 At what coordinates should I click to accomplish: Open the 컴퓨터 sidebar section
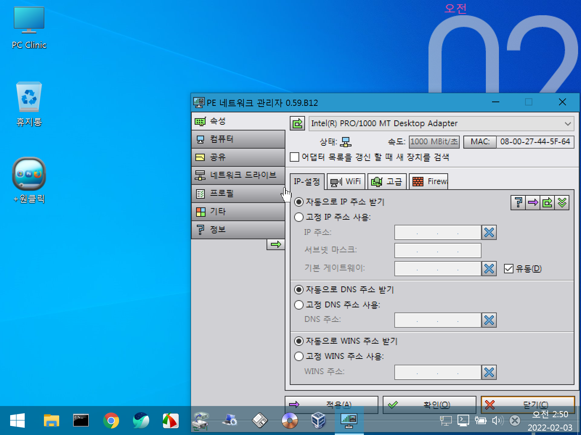238,139
